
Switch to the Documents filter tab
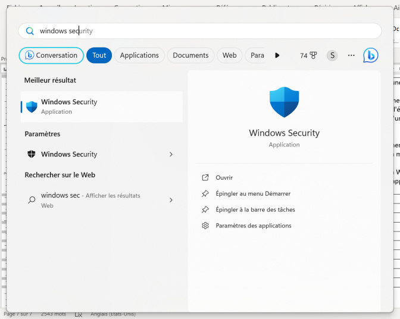coord(190,55)
